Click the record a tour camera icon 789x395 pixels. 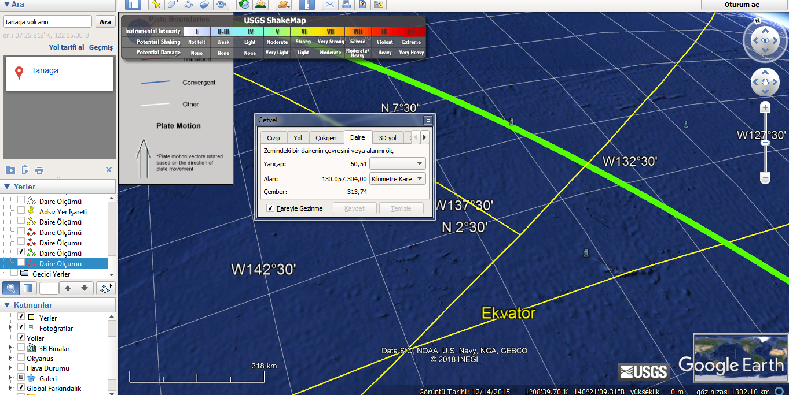tap(221, 5)
